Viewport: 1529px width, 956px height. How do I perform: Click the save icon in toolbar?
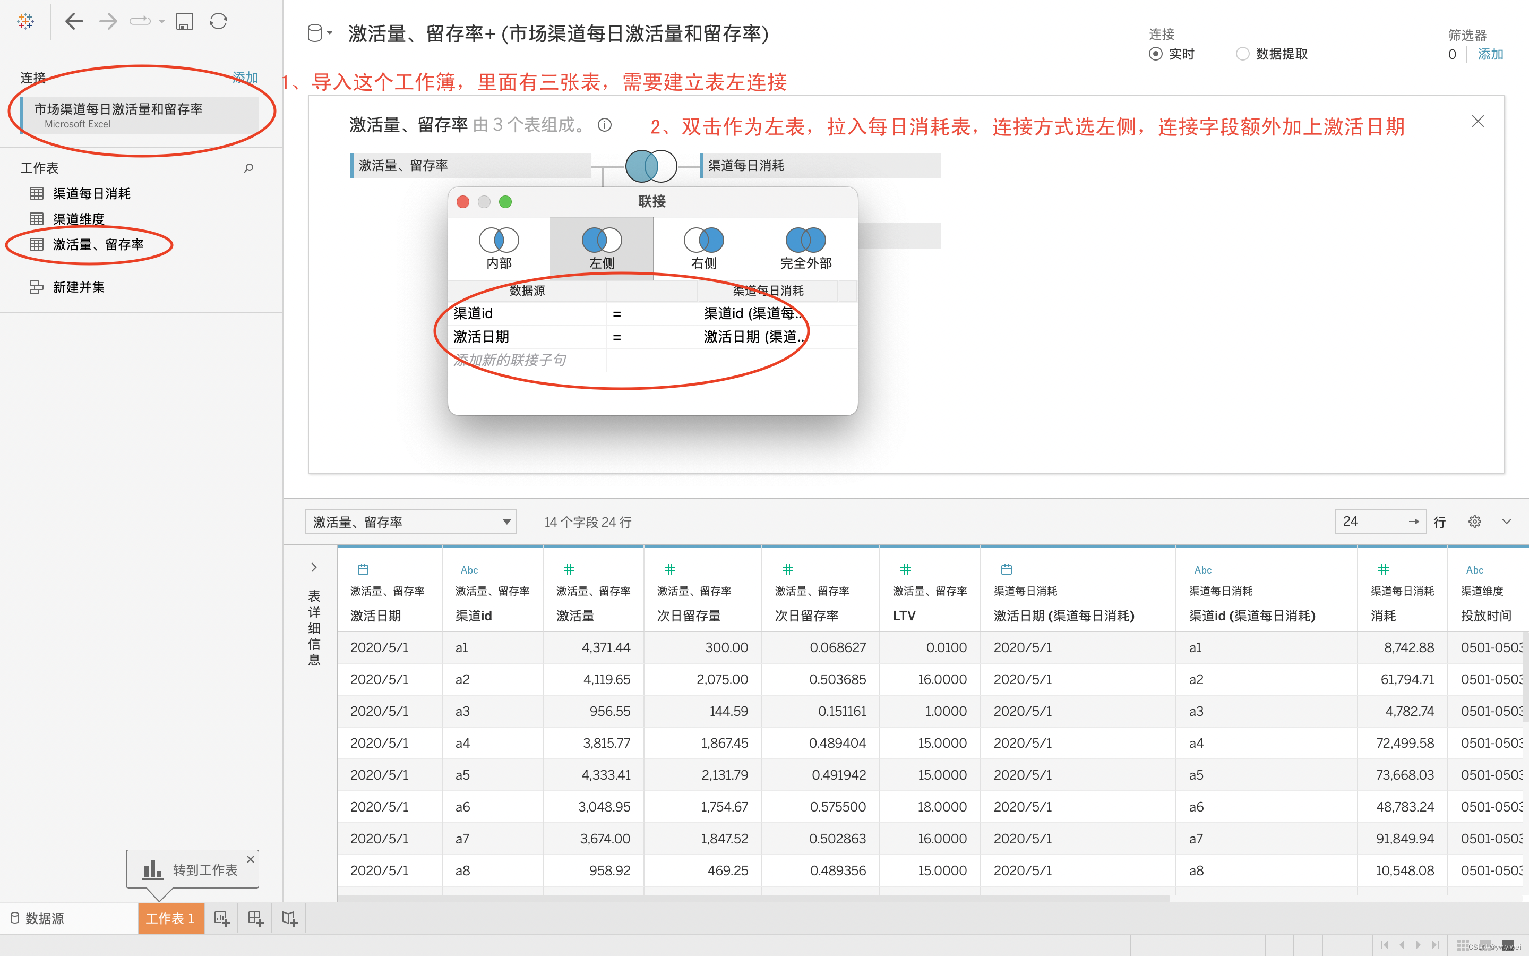(184, 21)
